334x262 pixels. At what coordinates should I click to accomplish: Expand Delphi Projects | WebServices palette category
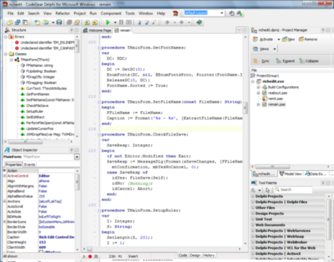click(253, 231)
